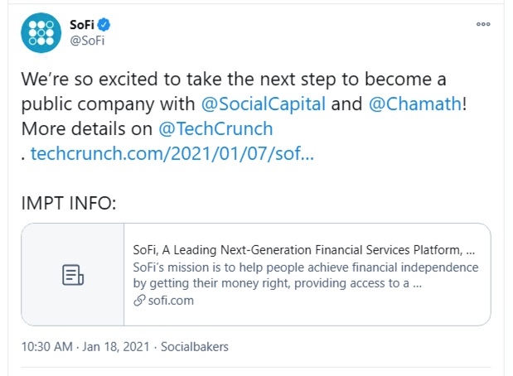This screenshot has height=376, width=513.
Task: Click the card thumbnail placeholder area
Action: (x=73, y=275)
